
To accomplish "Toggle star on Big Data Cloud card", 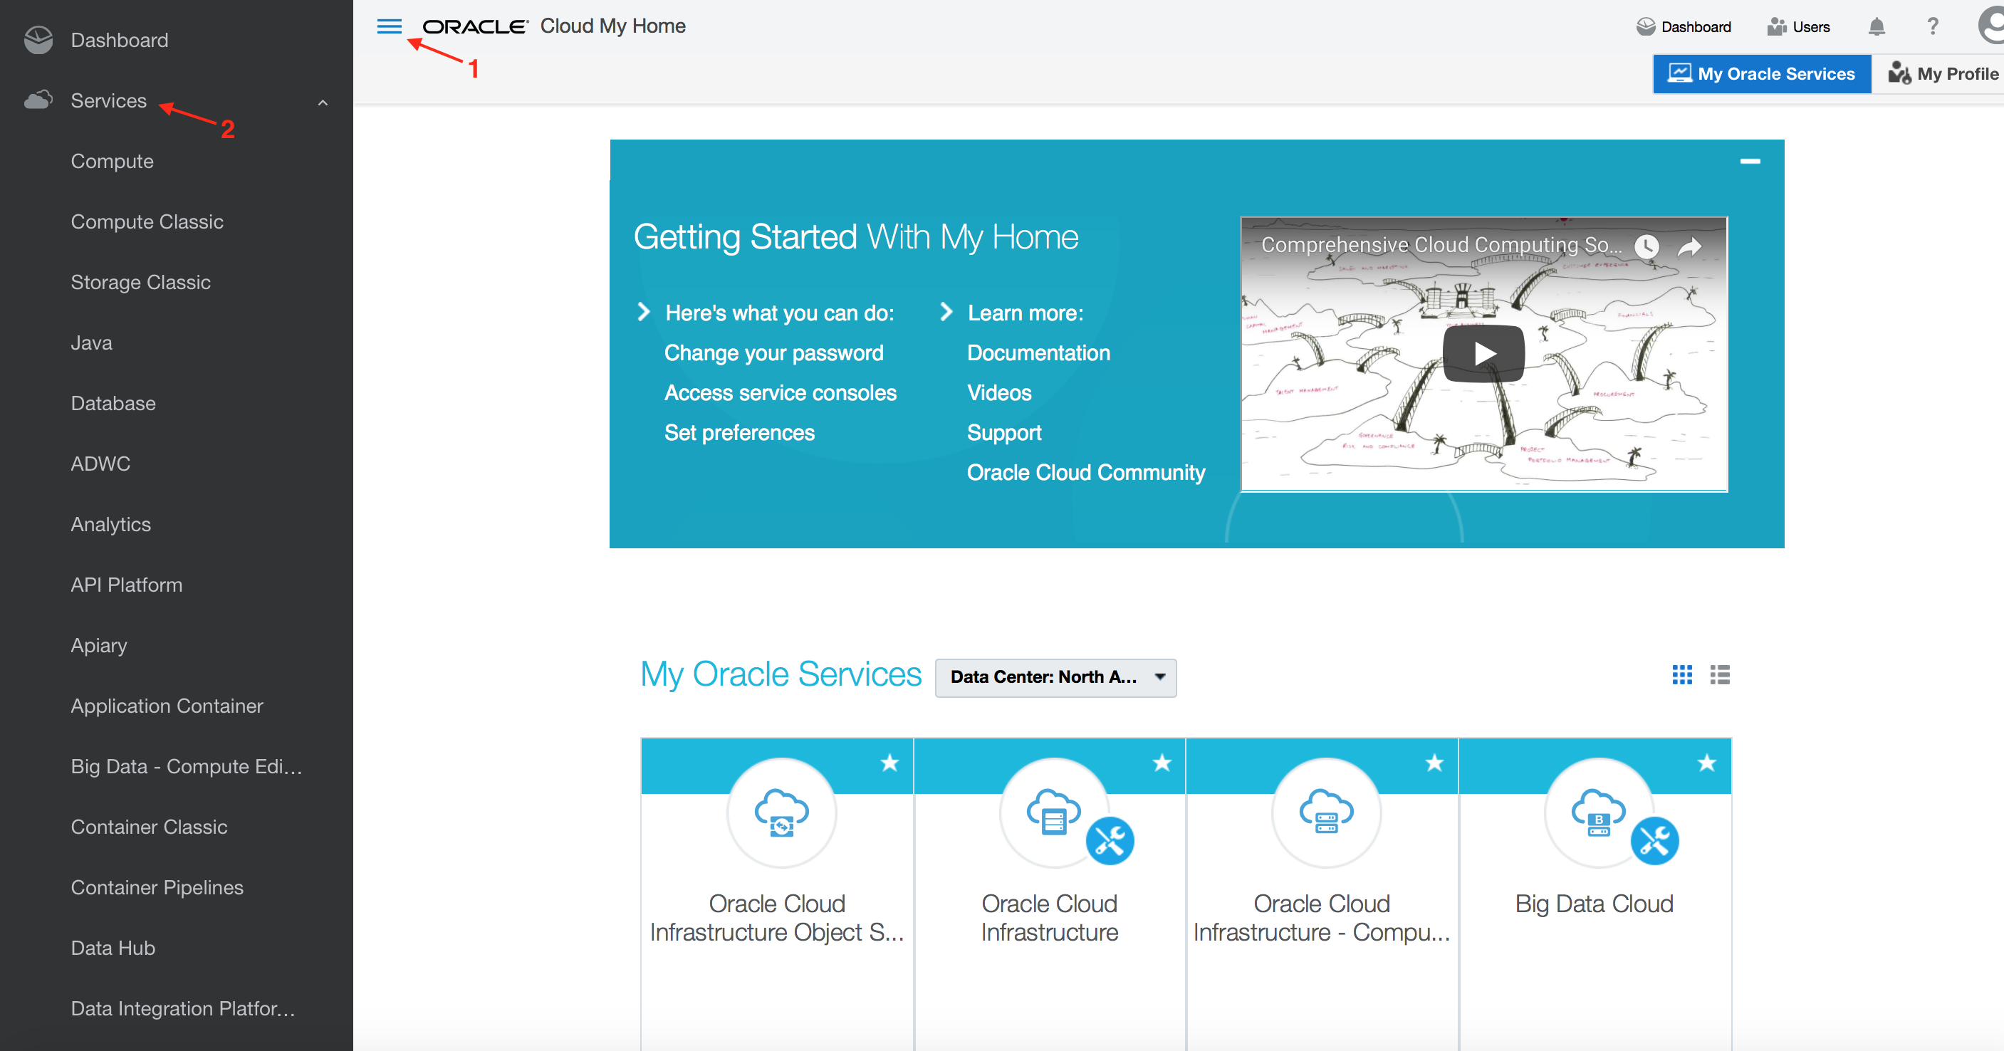I will pos(1707,763).
